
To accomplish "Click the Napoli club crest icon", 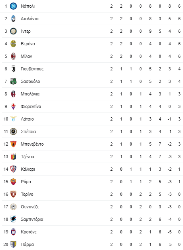I will tap(13, 6).
